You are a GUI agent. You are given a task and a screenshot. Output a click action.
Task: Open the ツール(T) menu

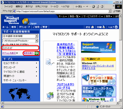point(54,6)
